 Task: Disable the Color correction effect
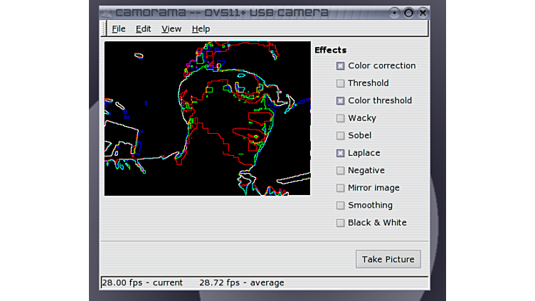(340, 66)
